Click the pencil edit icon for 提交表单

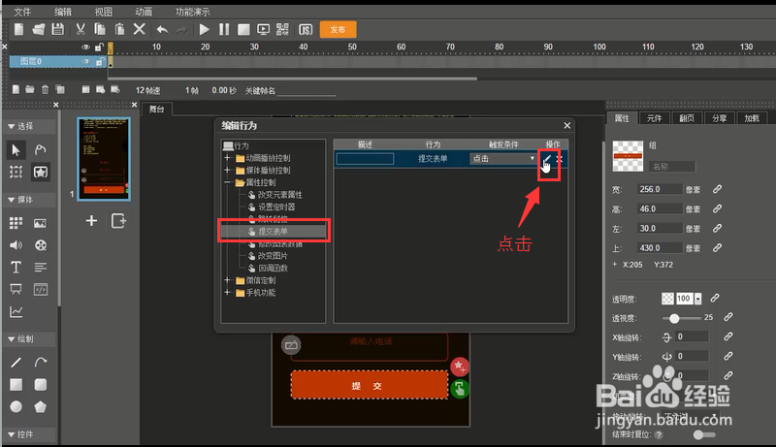pyautogui.click(x=547, y=159)
